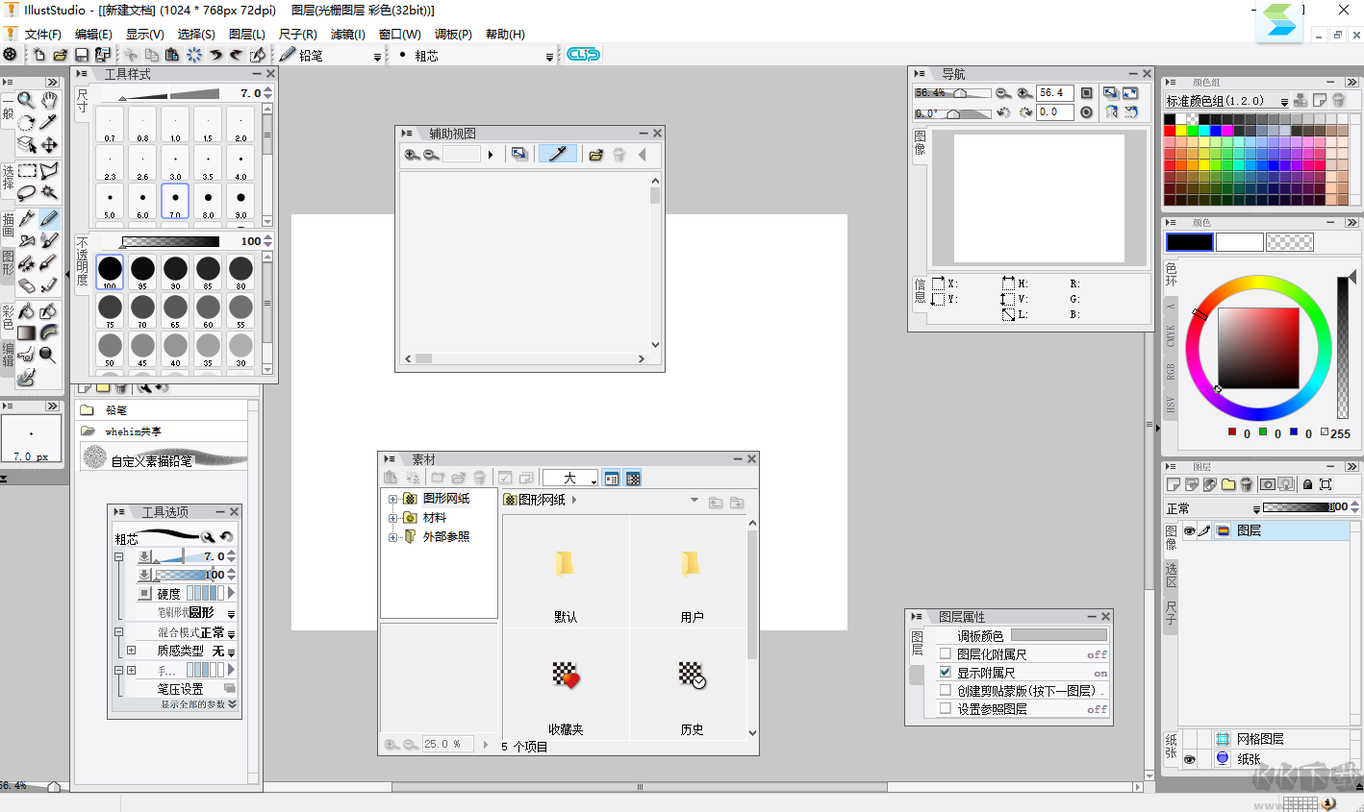
Task: Choose the rectangular marquee selection tool
Action: [x=26, y=171]
